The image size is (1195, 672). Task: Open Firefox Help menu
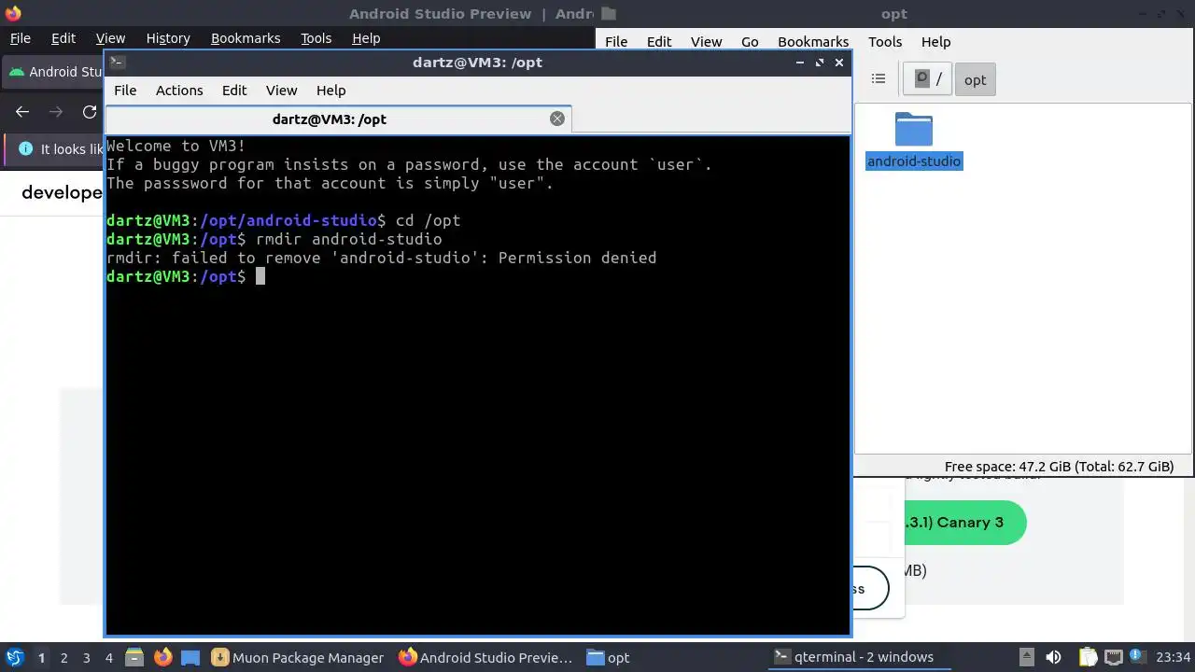click(x=366, y=38)
